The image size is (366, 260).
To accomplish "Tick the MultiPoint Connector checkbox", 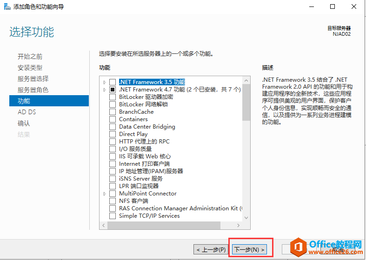I will 113,194.
